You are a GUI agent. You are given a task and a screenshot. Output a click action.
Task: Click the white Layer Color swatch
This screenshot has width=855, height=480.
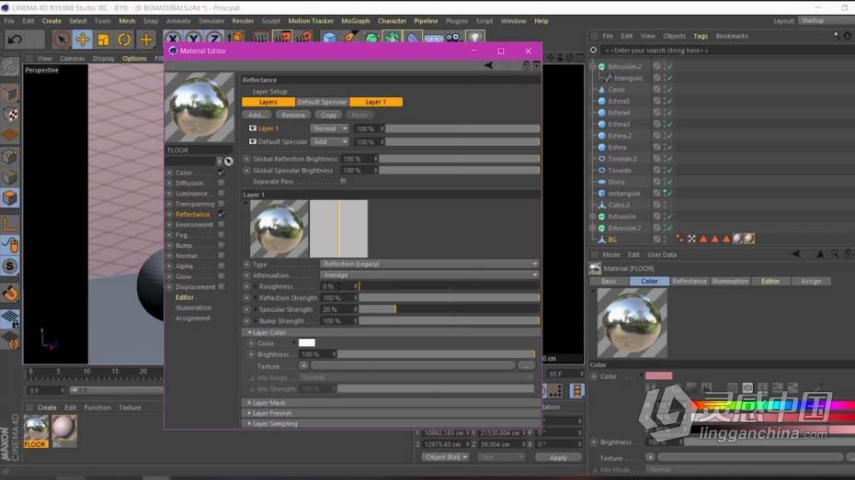306,343
